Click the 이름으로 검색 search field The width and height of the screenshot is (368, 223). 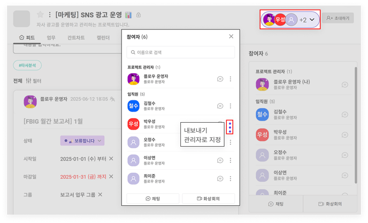[x=181, y=52]
